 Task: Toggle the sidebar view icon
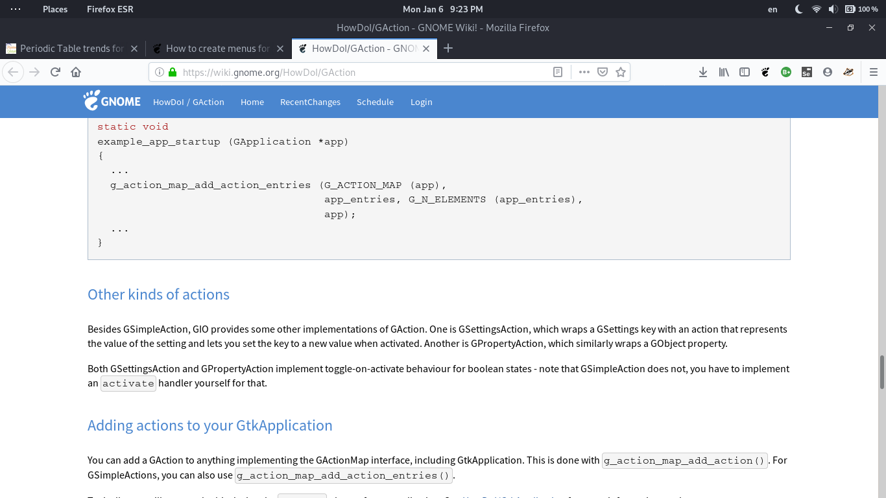(745, 72)
